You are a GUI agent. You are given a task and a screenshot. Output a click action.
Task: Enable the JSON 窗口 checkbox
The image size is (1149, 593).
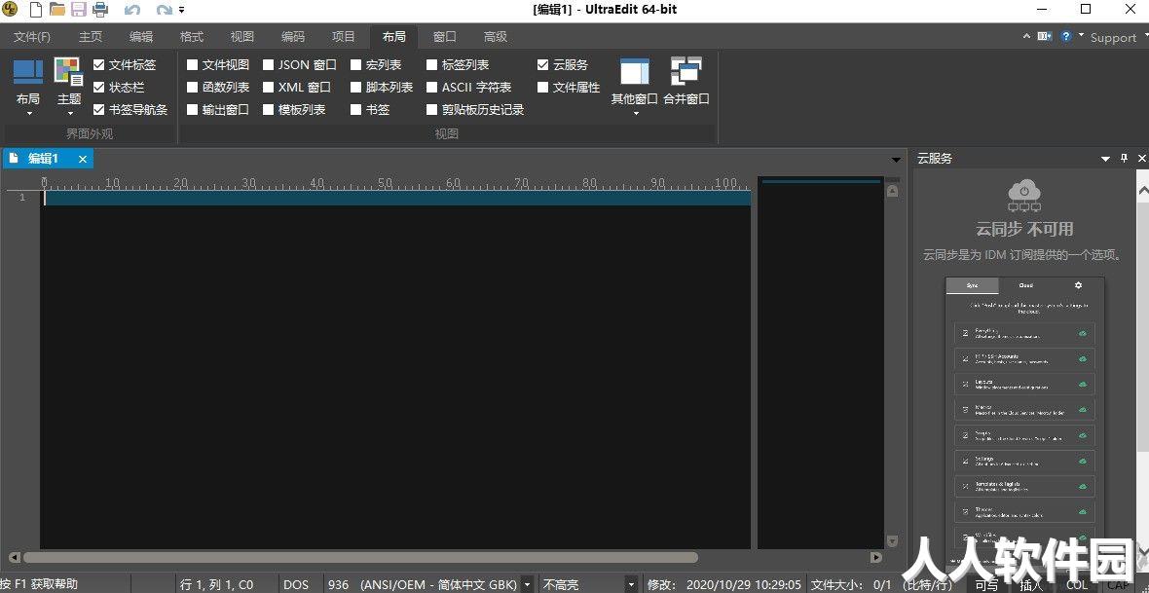coord(268,64)
